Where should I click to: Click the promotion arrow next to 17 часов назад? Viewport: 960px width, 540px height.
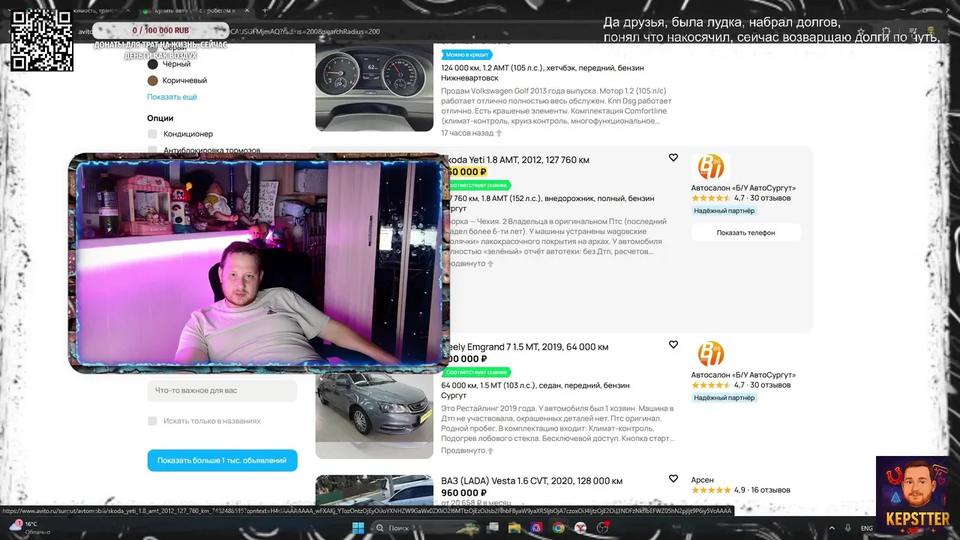tap(499, 133)
